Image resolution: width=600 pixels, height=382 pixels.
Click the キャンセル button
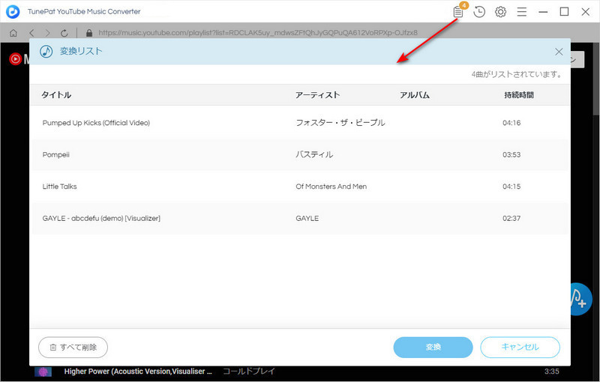point(520,347)
